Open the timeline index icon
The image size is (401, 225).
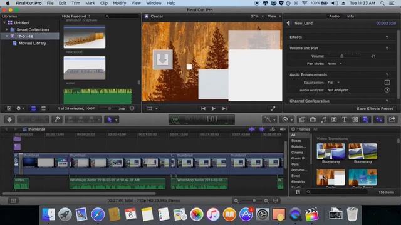13,201
